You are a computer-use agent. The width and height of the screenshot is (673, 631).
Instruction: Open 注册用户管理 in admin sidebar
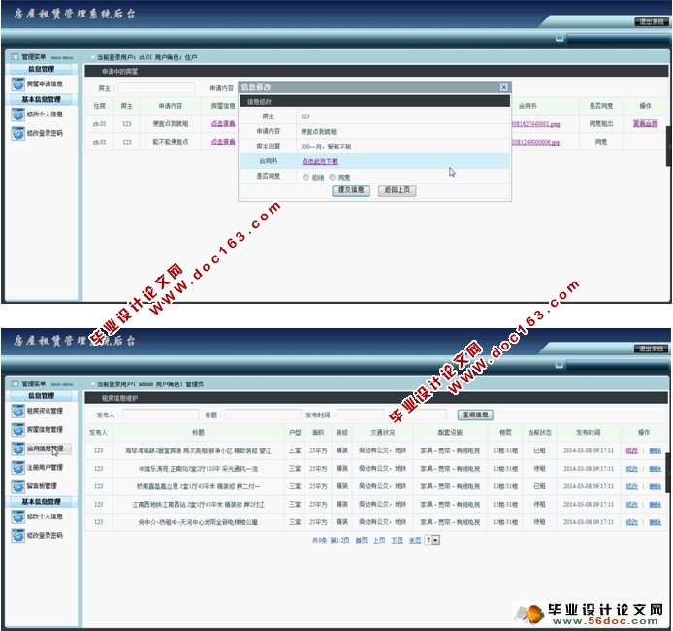pyautogui.click(x=45, y=467)
